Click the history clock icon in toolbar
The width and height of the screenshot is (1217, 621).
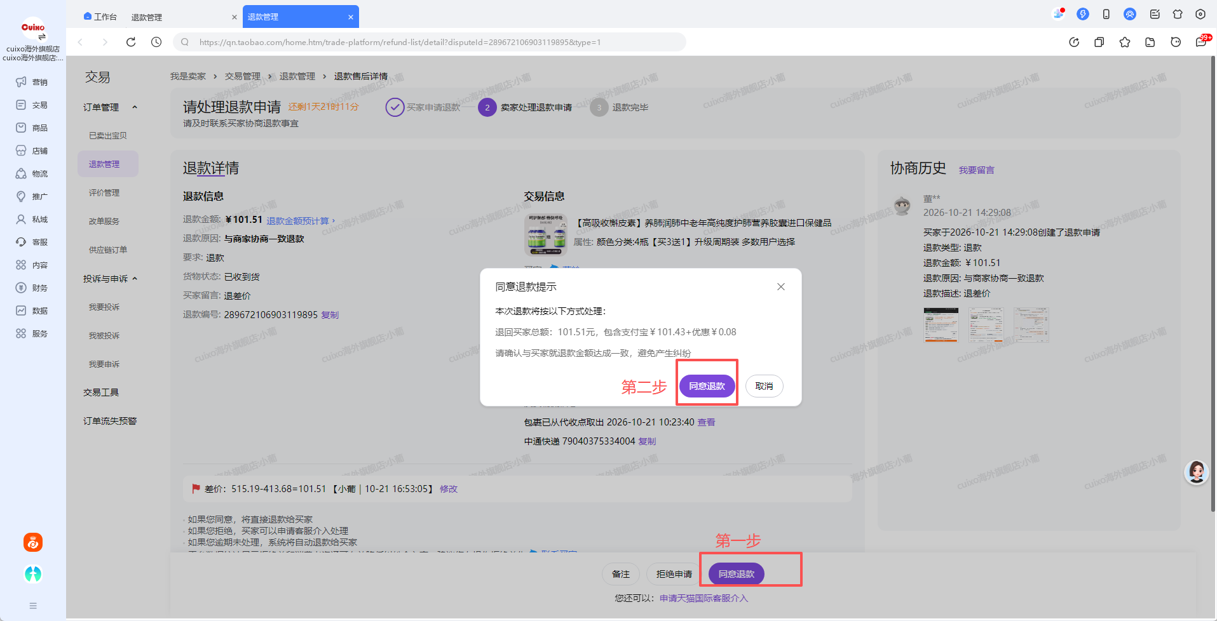tap(156, 42)
